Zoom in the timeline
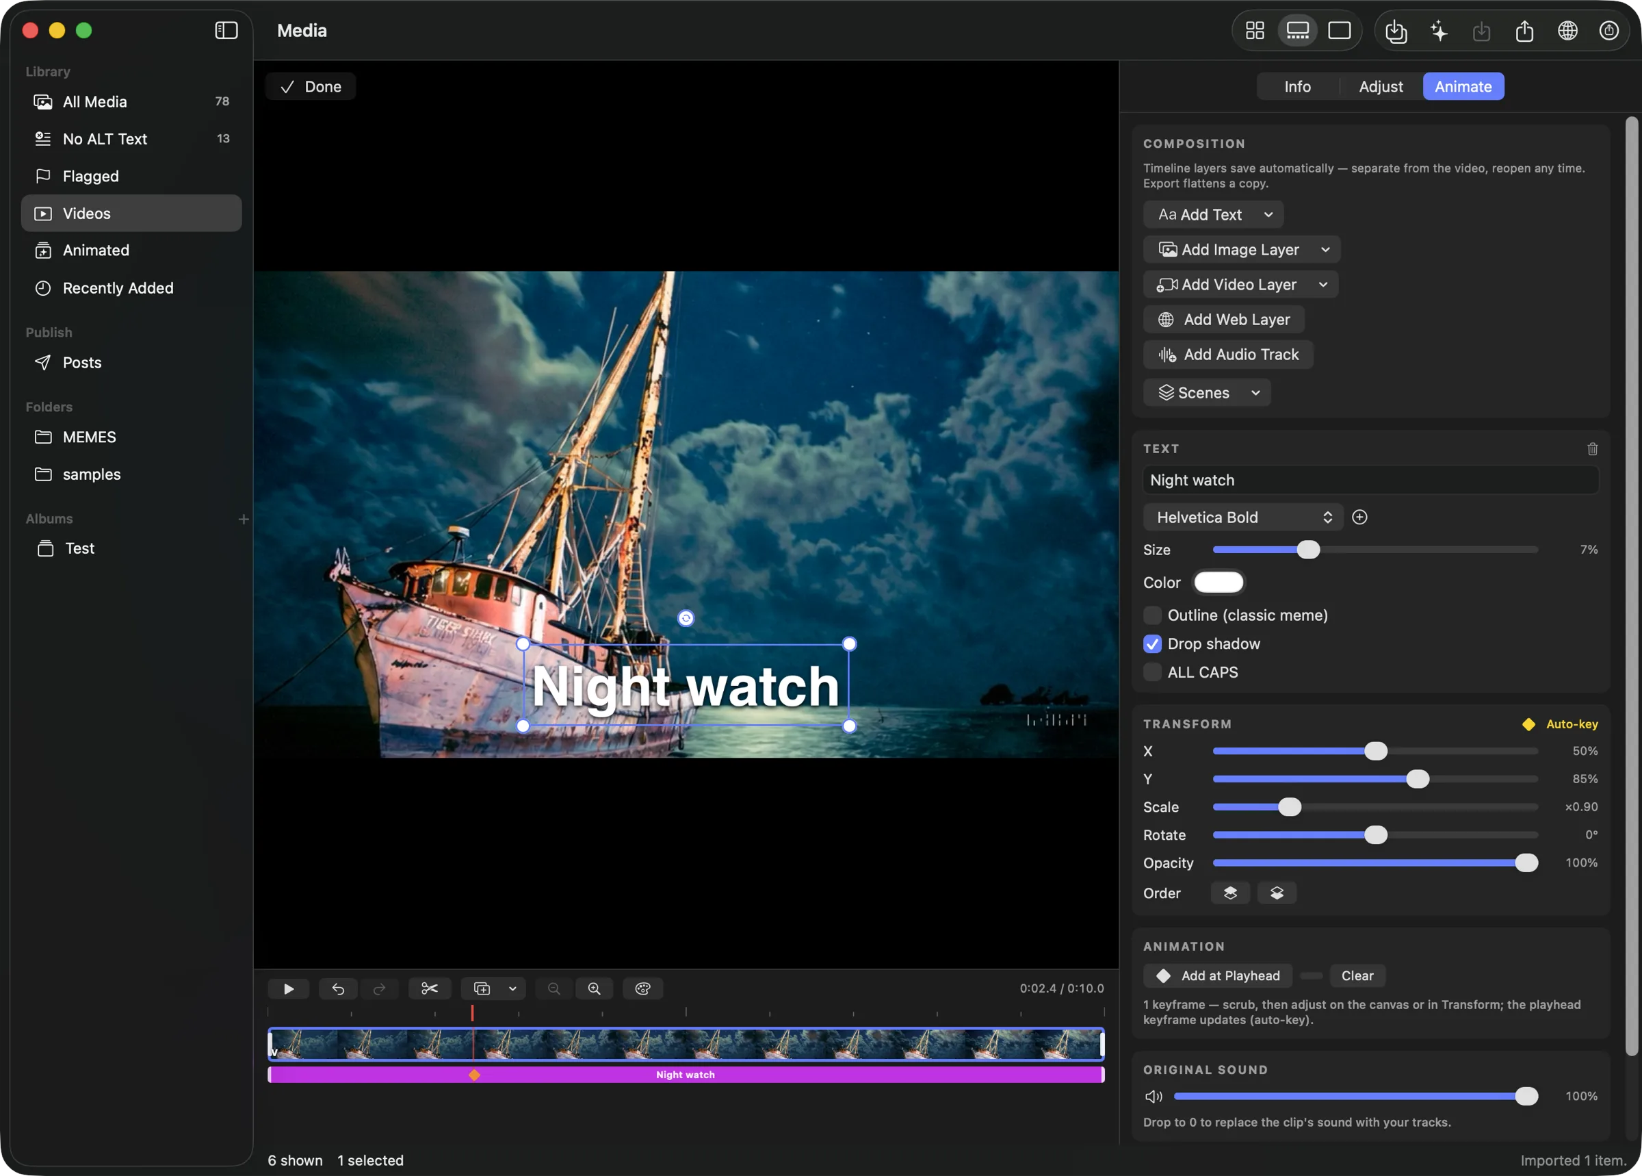 594,988
